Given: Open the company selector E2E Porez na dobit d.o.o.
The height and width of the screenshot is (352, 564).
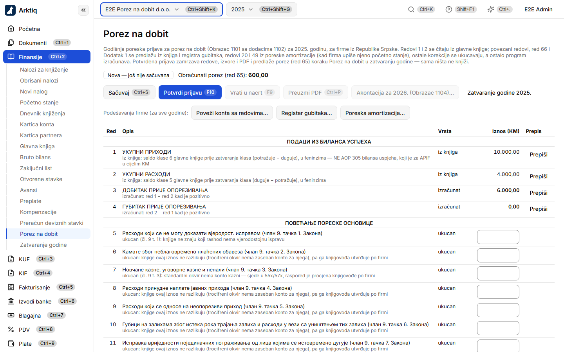Looking at the screenshot, I should tap(161, 9).
